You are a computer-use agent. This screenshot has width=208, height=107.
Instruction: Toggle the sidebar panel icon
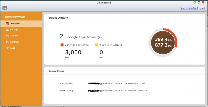pos(5,8)
